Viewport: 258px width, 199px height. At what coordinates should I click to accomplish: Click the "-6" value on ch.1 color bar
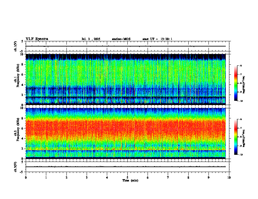[x=240, y=65]
